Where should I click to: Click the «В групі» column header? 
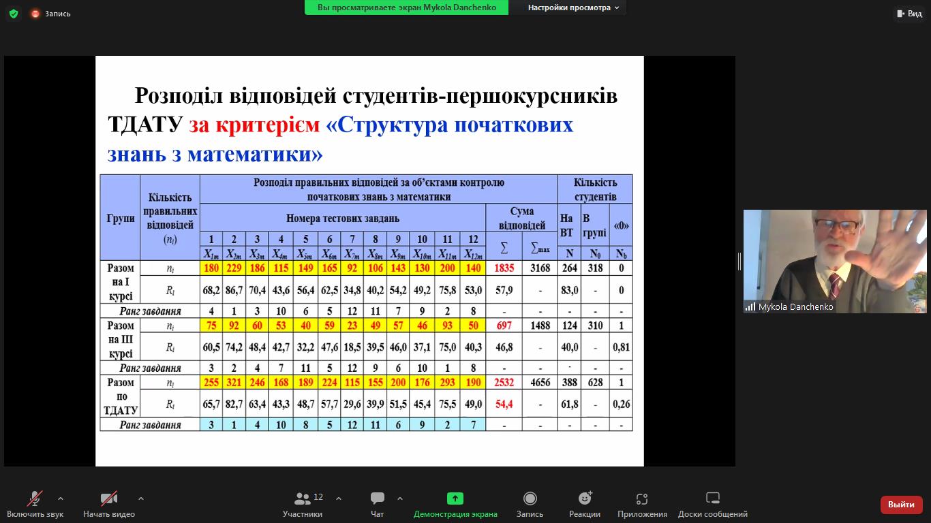click(594, 225)
